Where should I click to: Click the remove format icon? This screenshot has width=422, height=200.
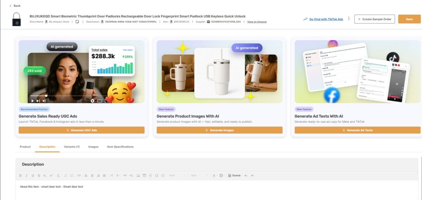(58, 175)
